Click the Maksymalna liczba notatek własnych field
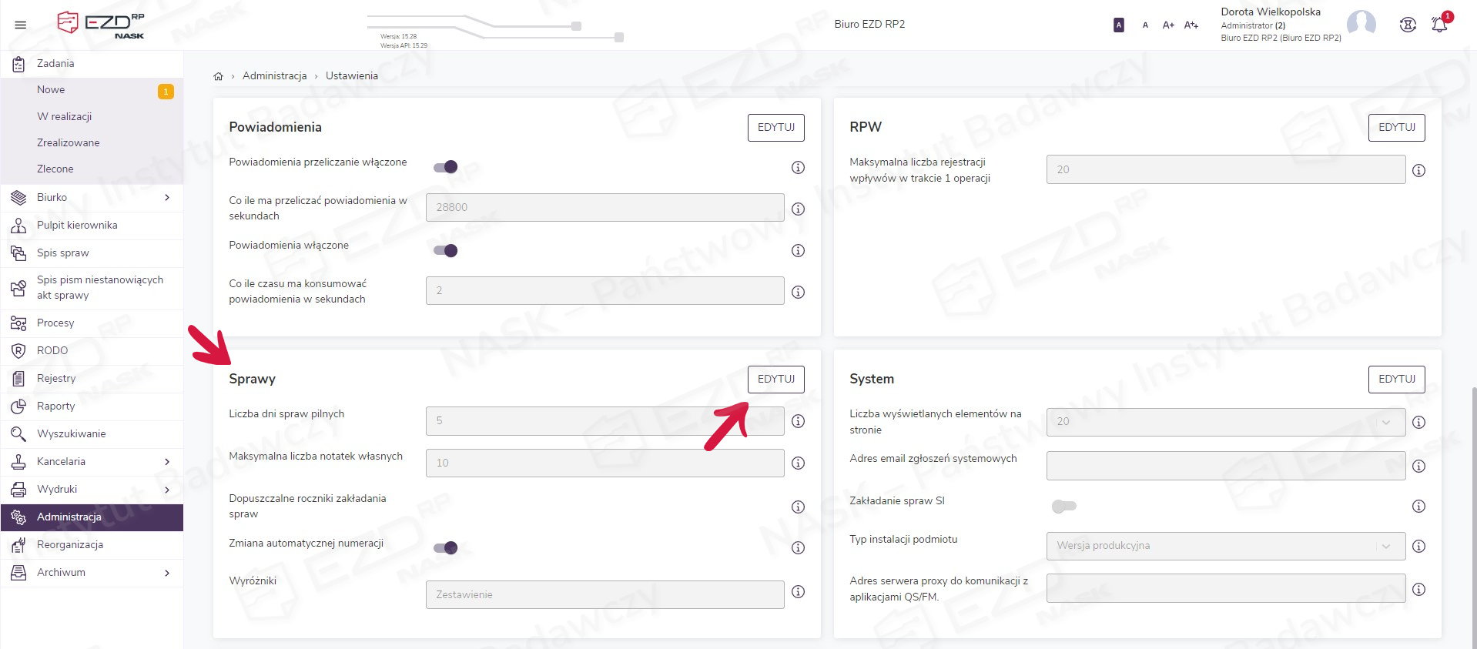Screen dimensions: 1477x649 pos(605,463)
